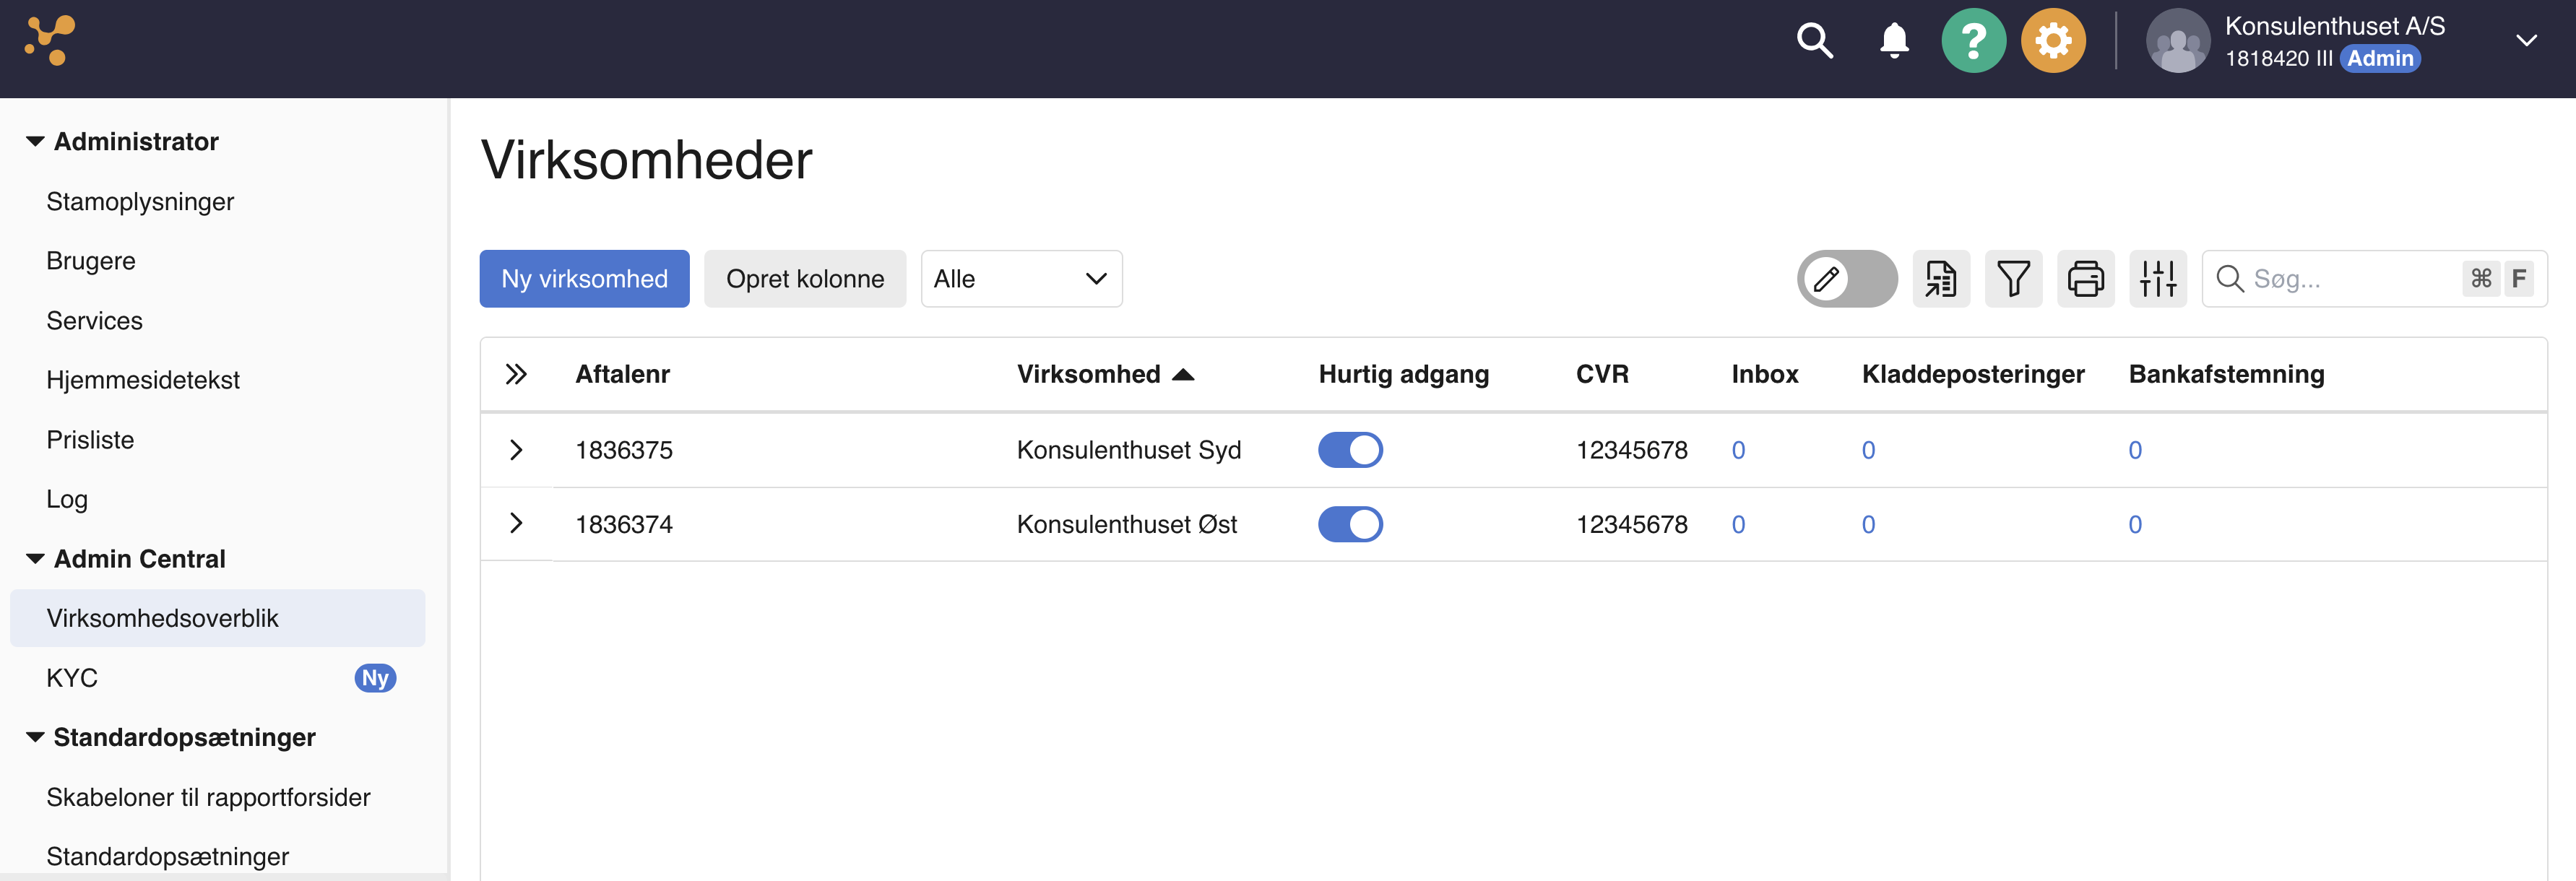Click the search magnifier in top bar
Image resolution: width=2576 pixels, height=881 pixels.
tap(1814, 41)
